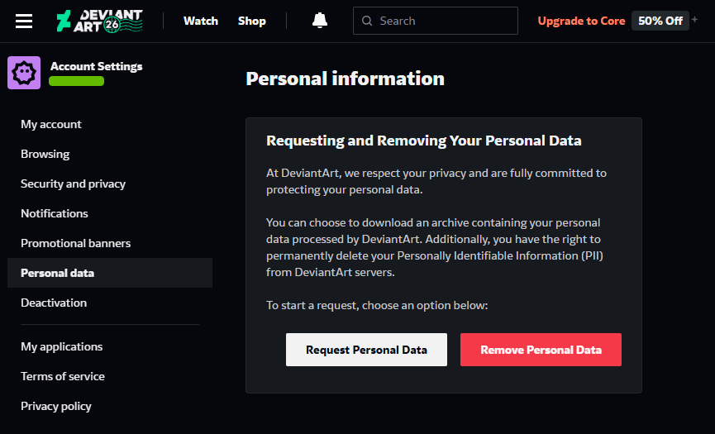The image size is (715, 434).
Task: Open Deactivation settings
Action: (54, 303)
